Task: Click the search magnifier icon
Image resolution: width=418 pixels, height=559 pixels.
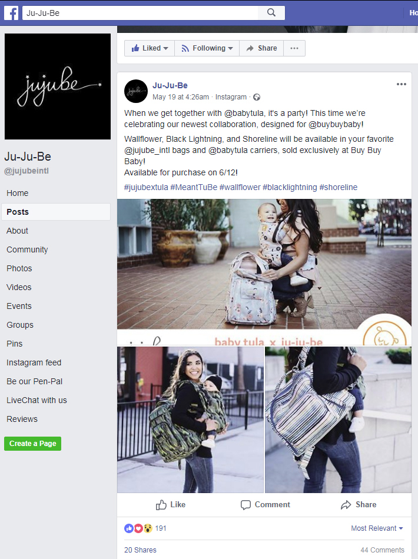Action: click(x=271, y=13)
